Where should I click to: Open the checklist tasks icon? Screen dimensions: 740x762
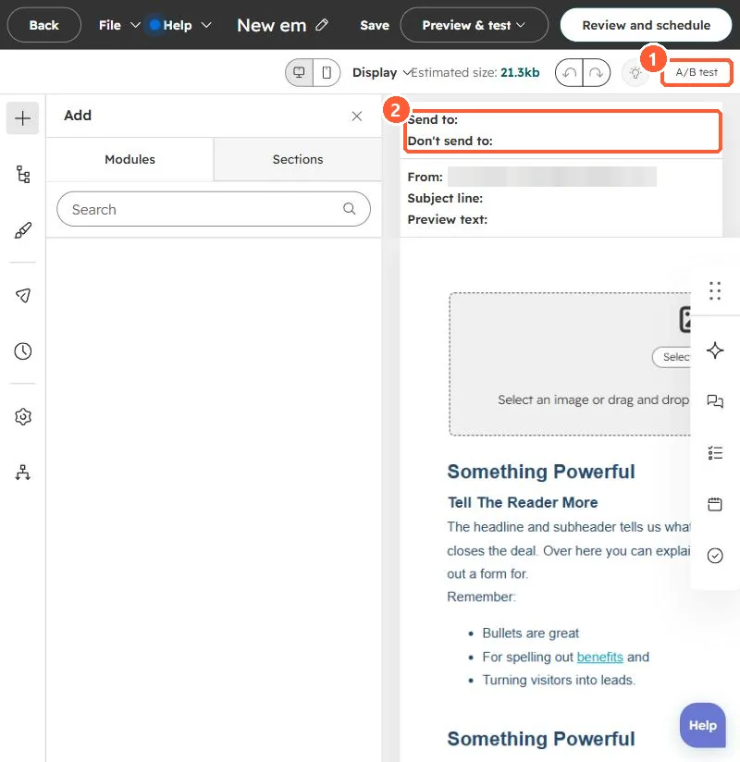[x=715, y=453]
